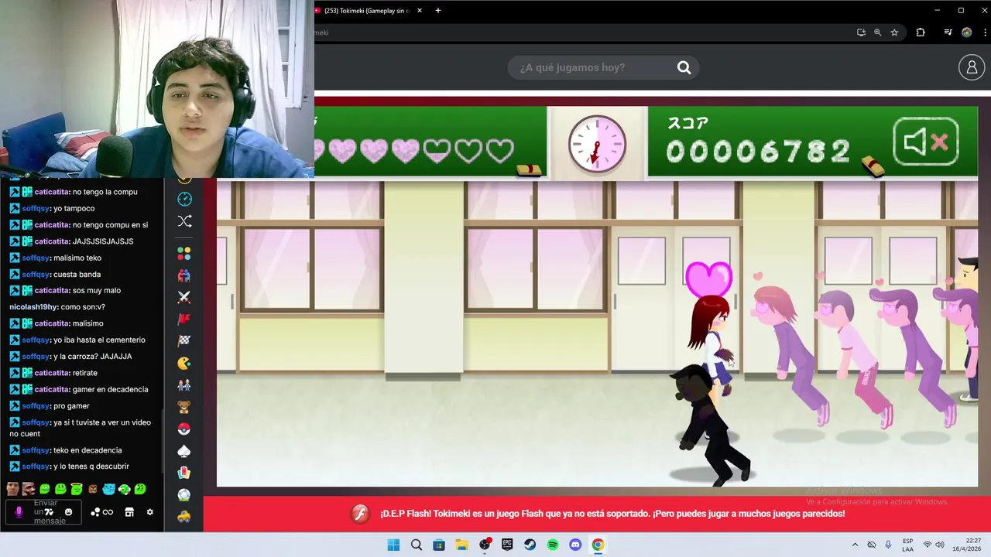Open Windows taskbar search
Image resolution: width=991 pixels, height=557 pixels.
417,545
